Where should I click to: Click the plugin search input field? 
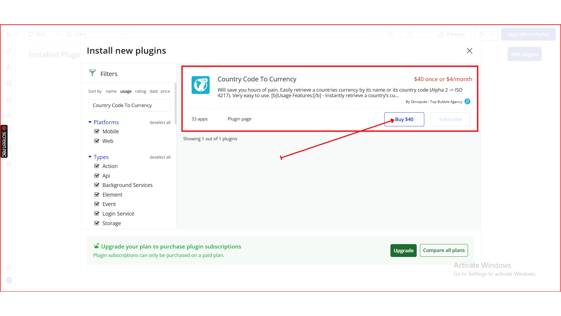(x=129, y=105)
